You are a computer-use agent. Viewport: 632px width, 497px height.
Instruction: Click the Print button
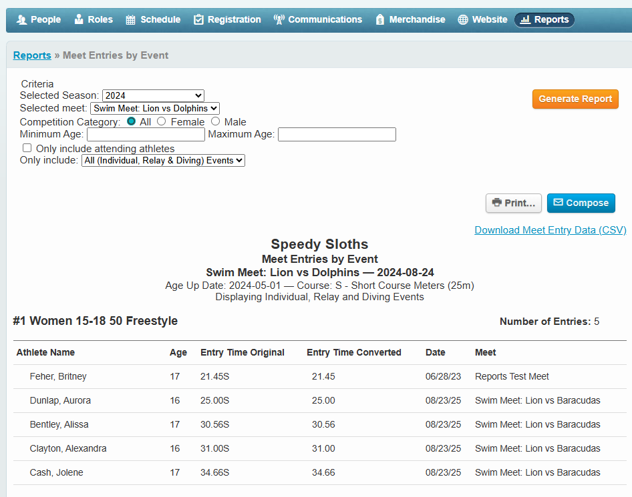click(x=513, y=203)
